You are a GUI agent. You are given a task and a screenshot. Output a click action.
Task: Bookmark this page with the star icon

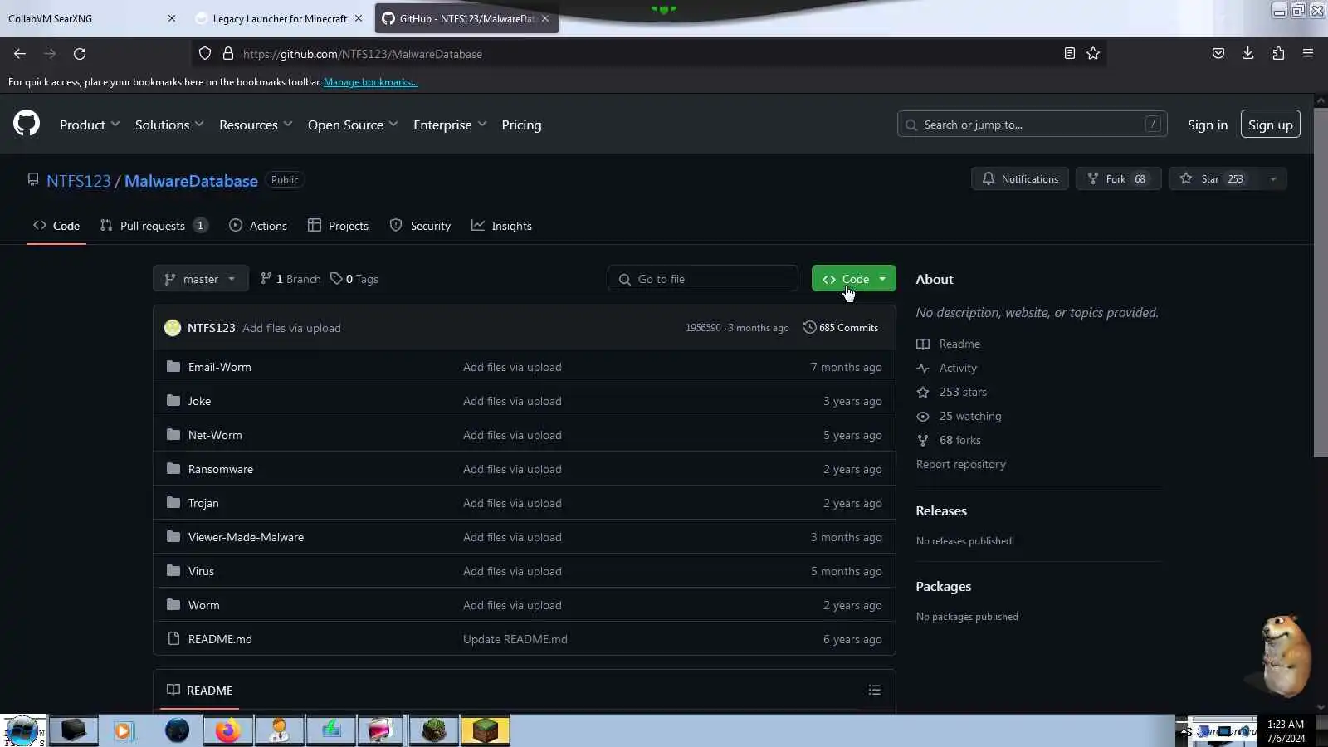click(x=1093, y=54)
